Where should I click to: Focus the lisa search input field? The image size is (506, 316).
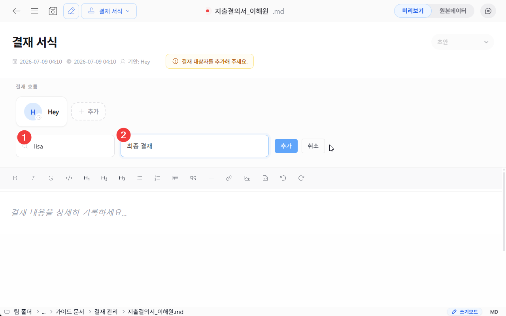65,146
